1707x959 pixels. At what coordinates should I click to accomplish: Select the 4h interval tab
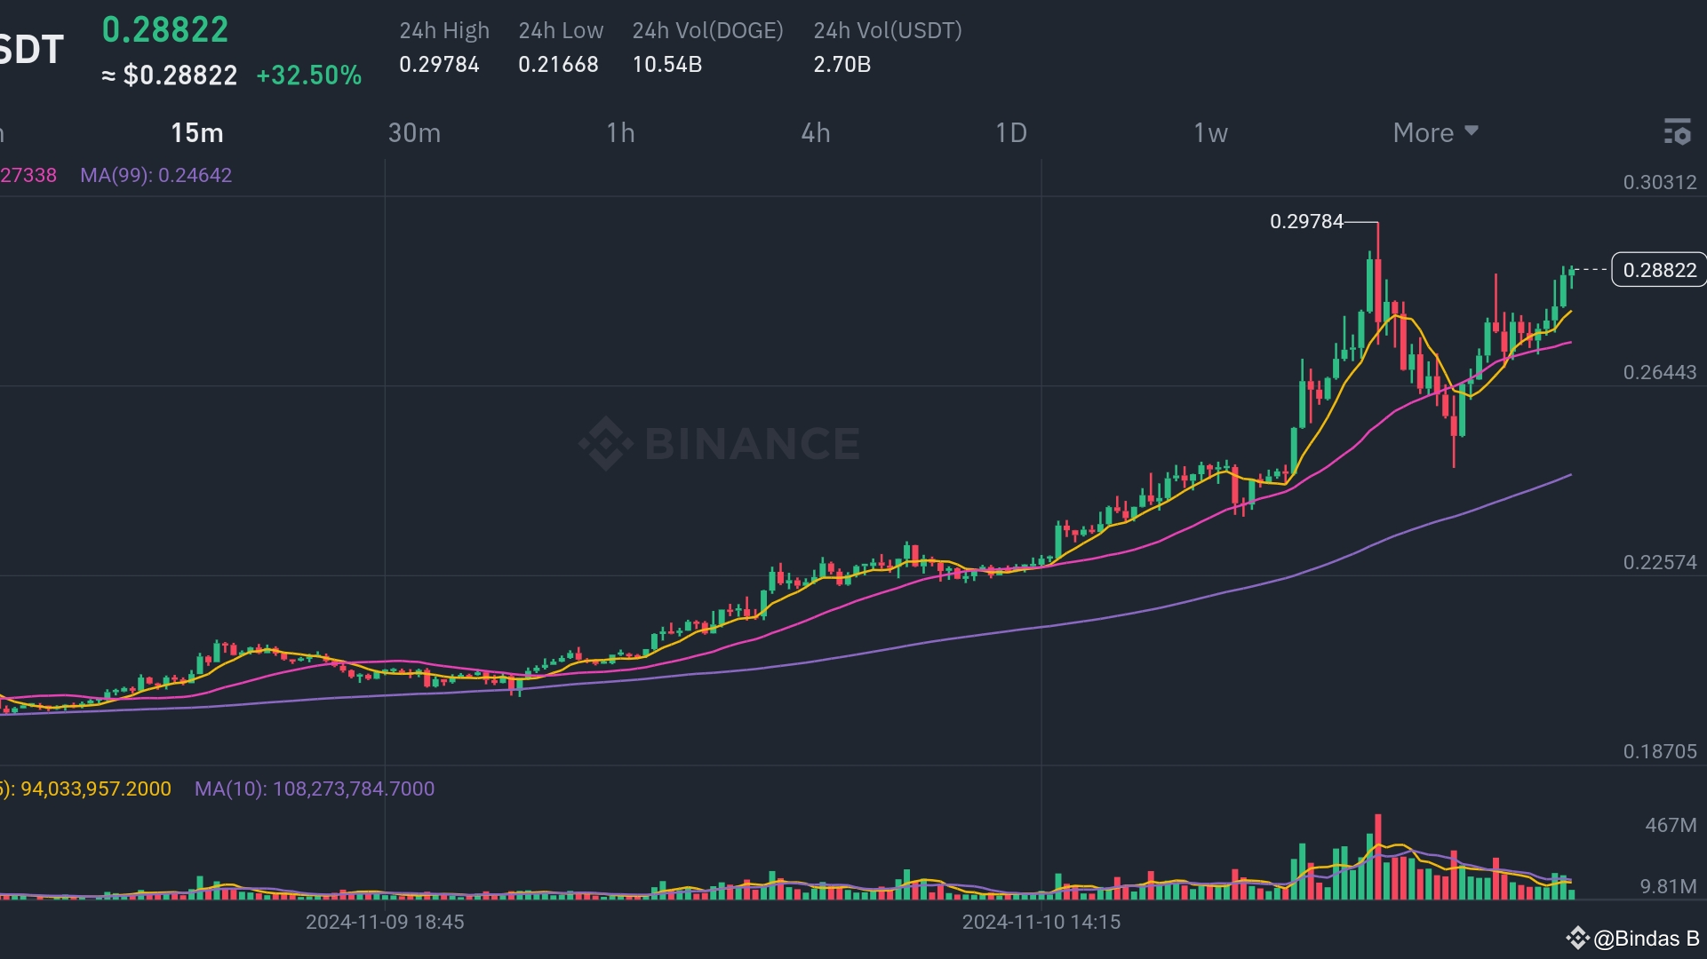point(816,132)
